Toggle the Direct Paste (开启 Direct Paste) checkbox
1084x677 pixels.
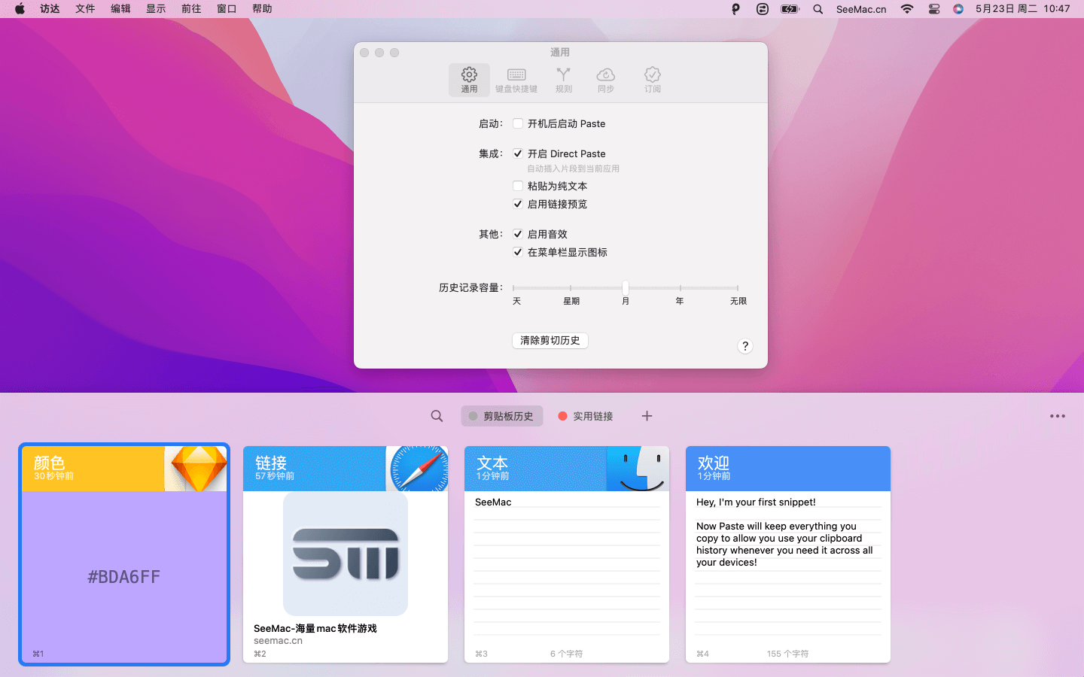coord(518,153)
